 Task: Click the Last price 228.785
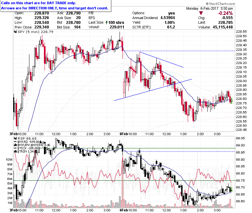(x=226, y=22)
